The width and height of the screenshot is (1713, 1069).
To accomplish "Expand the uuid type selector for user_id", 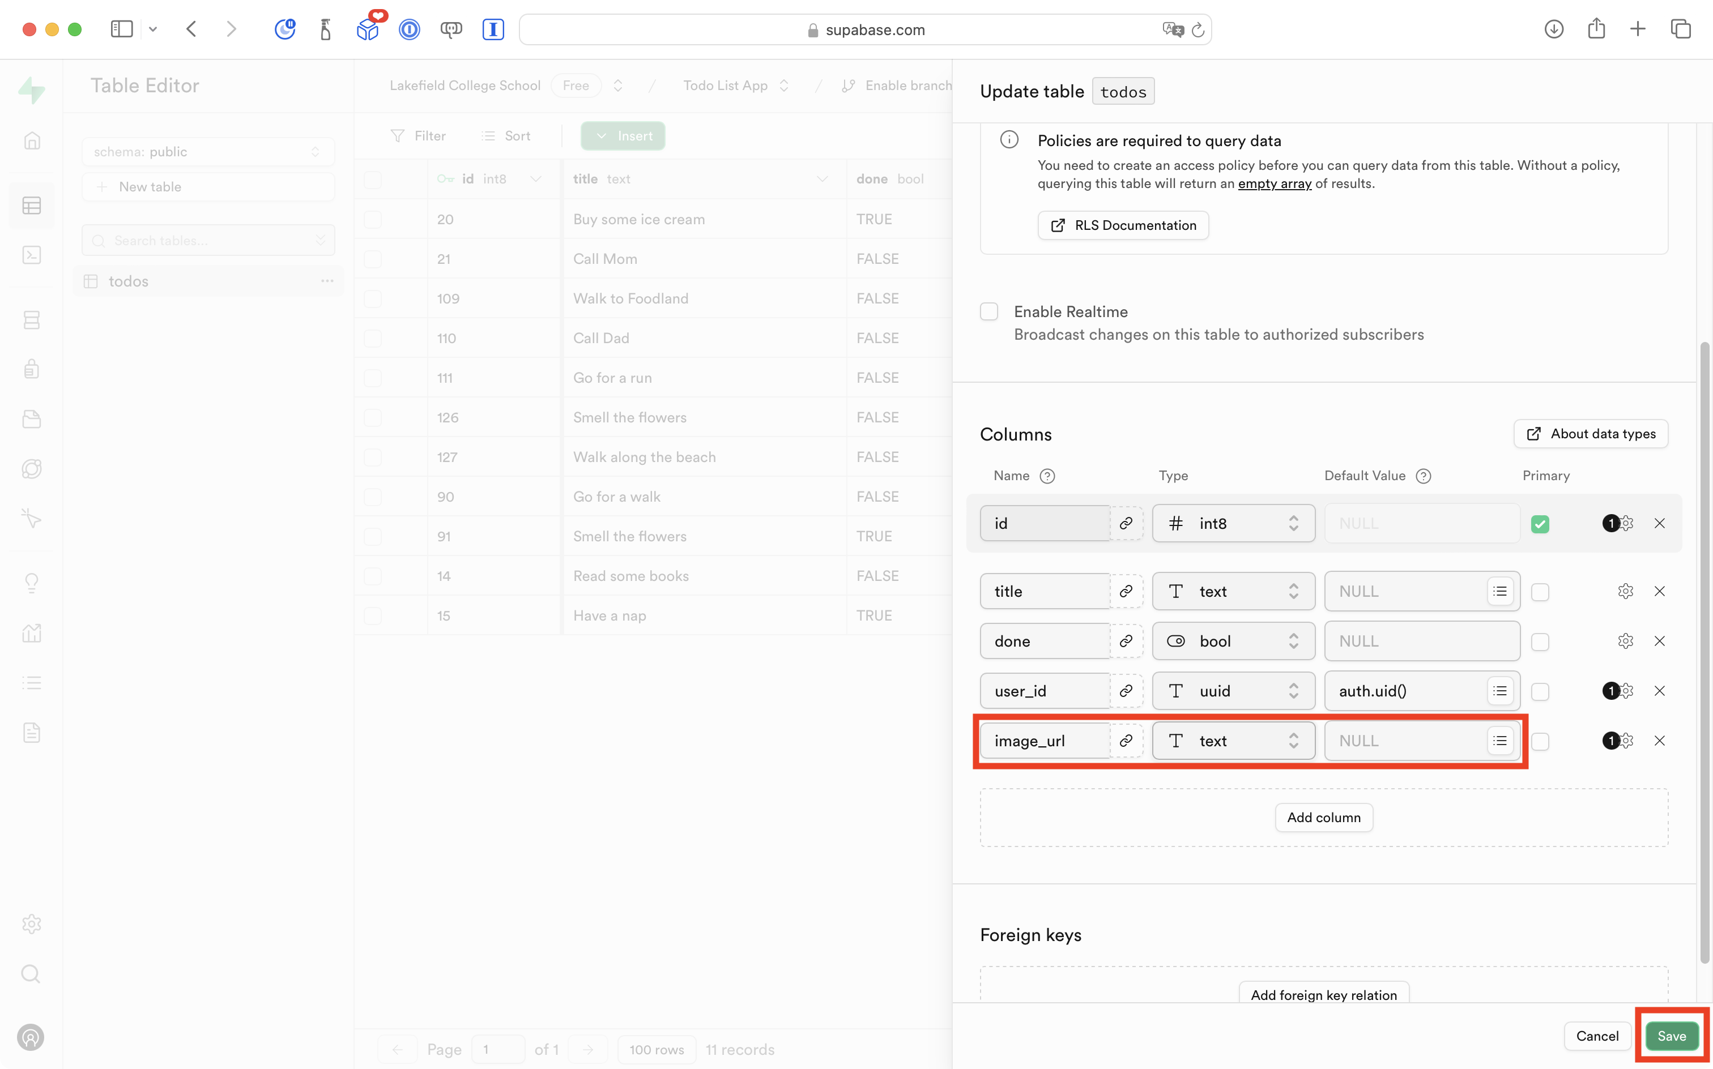I will click(x=1233, y=691).
